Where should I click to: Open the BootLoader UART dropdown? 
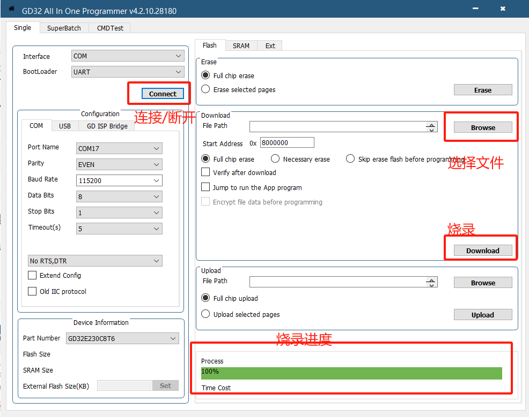[128, 72]
